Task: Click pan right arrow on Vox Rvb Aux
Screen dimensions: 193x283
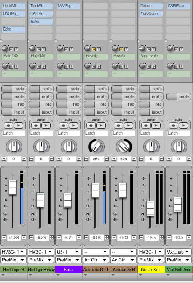Action: tap(189, 159)
